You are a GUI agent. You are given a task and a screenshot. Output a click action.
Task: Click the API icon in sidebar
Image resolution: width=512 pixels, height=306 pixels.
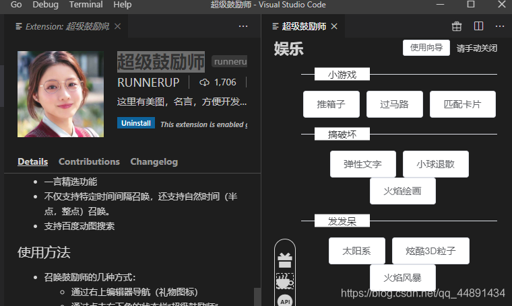point(285,301)
